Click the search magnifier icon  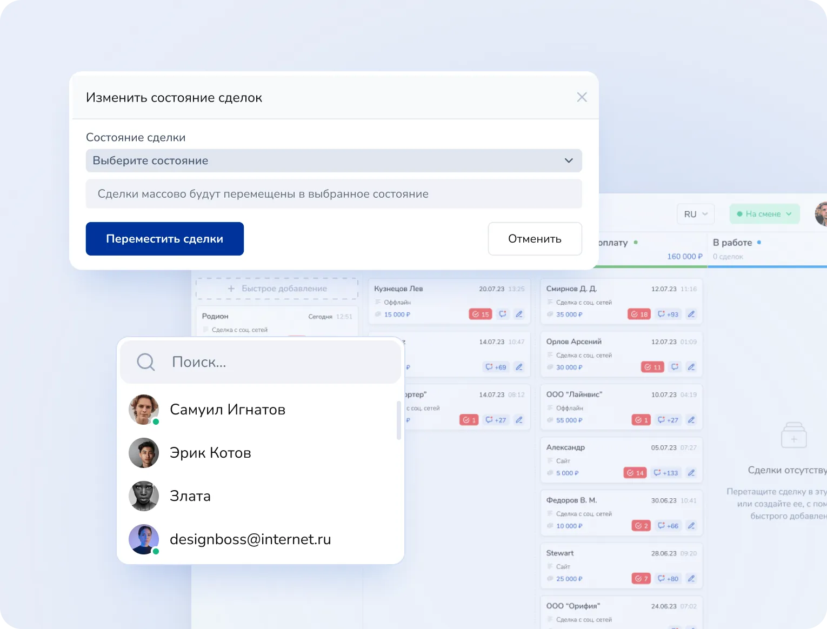pos(145,362)
